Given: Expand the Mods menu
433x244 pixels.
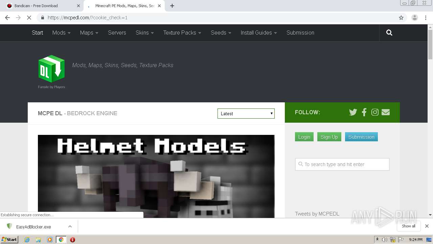Looking at the screenshot, I should coord(61,33).
